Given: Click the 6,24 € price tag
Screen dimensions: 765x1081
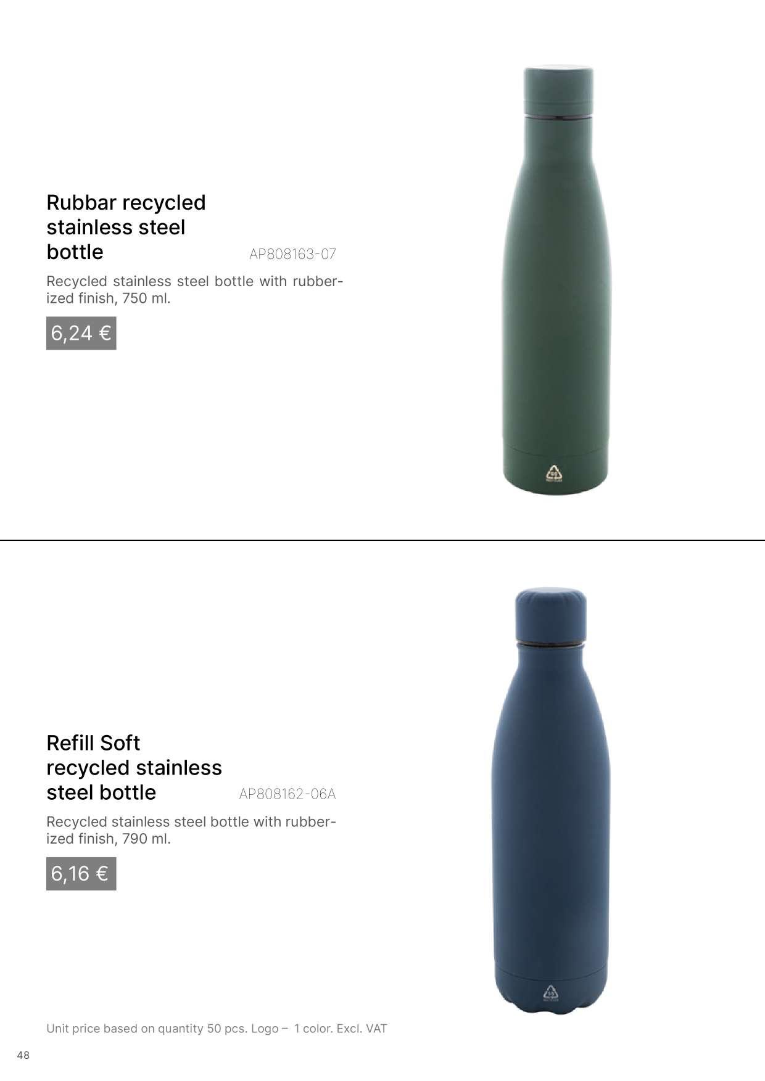Looking at the screenshot, I should (x=81, y=333).
